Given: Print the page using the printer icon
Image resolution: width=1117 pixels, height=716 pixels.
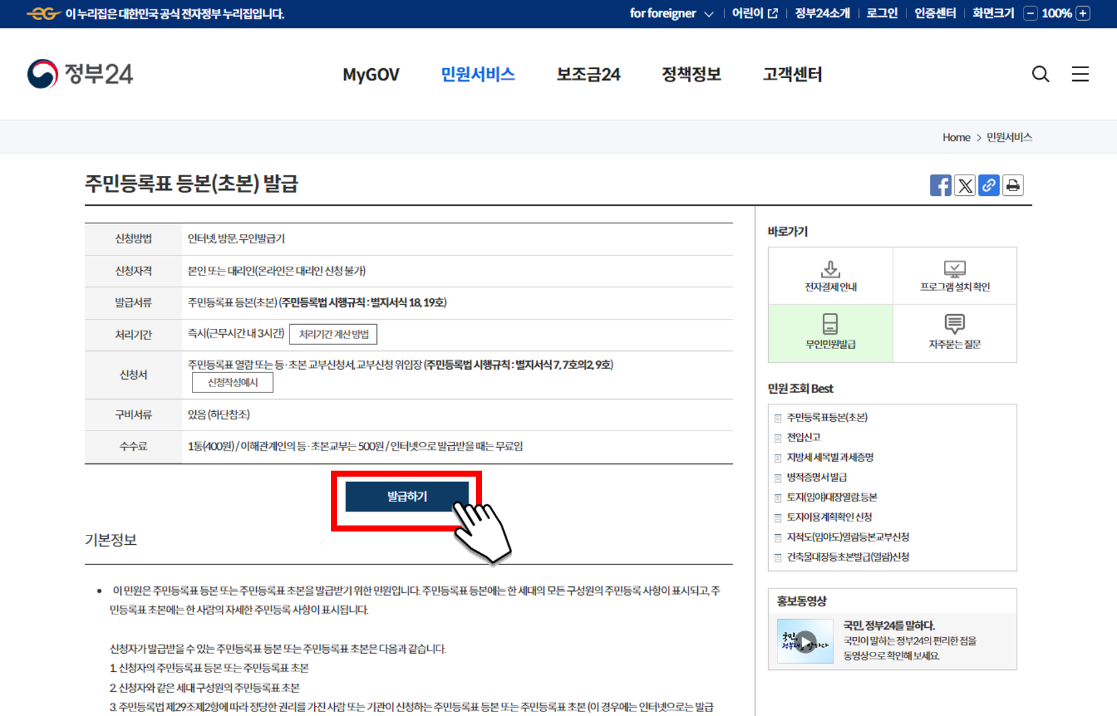Looking at the screenshot, I should 1013,185.
